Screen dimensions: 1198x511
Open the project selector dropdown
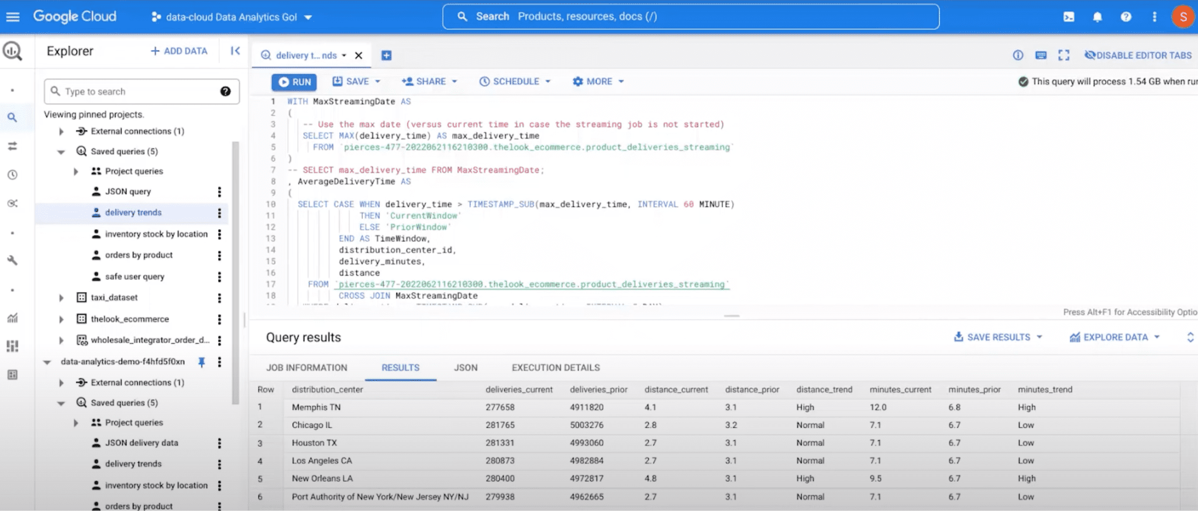pos(231,17)
